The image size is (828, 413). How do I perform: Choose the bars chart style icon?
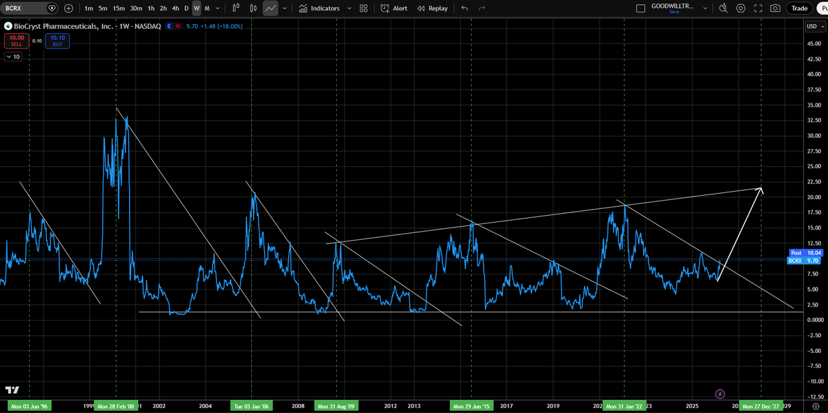[236, 8]
